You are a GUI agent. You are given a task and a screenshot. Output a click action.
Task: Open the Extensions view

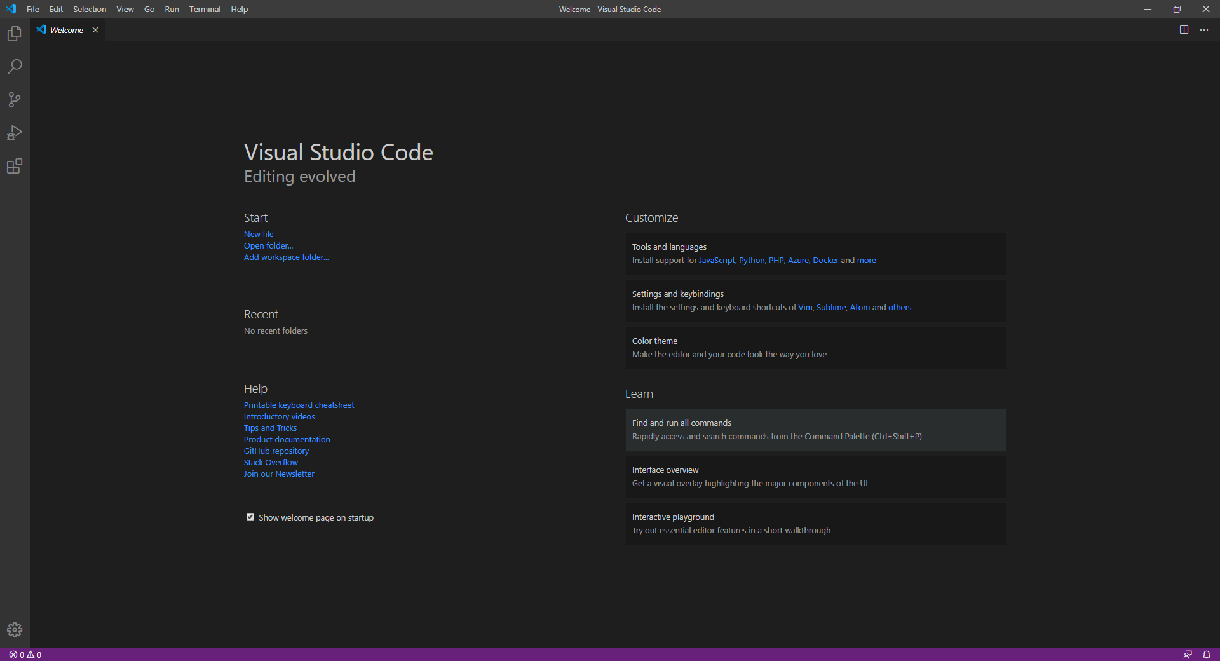(15, 166)
